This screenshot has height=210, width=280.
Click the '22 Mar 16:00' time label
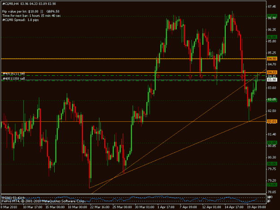coord(100,207)
